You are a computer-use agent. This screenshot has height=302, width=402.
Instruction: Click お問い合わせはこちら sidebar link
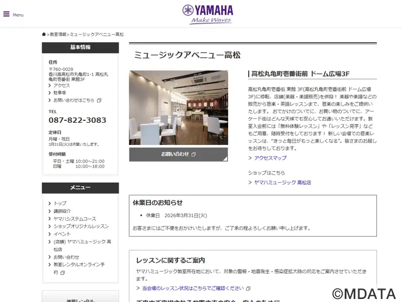tap(74, 100)
